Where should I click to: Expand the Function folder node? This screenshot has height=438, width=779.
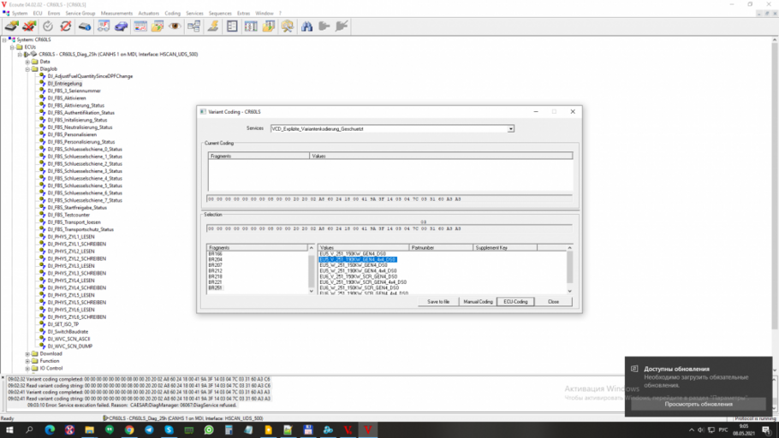pyautogui.click(x=27, y=361)
